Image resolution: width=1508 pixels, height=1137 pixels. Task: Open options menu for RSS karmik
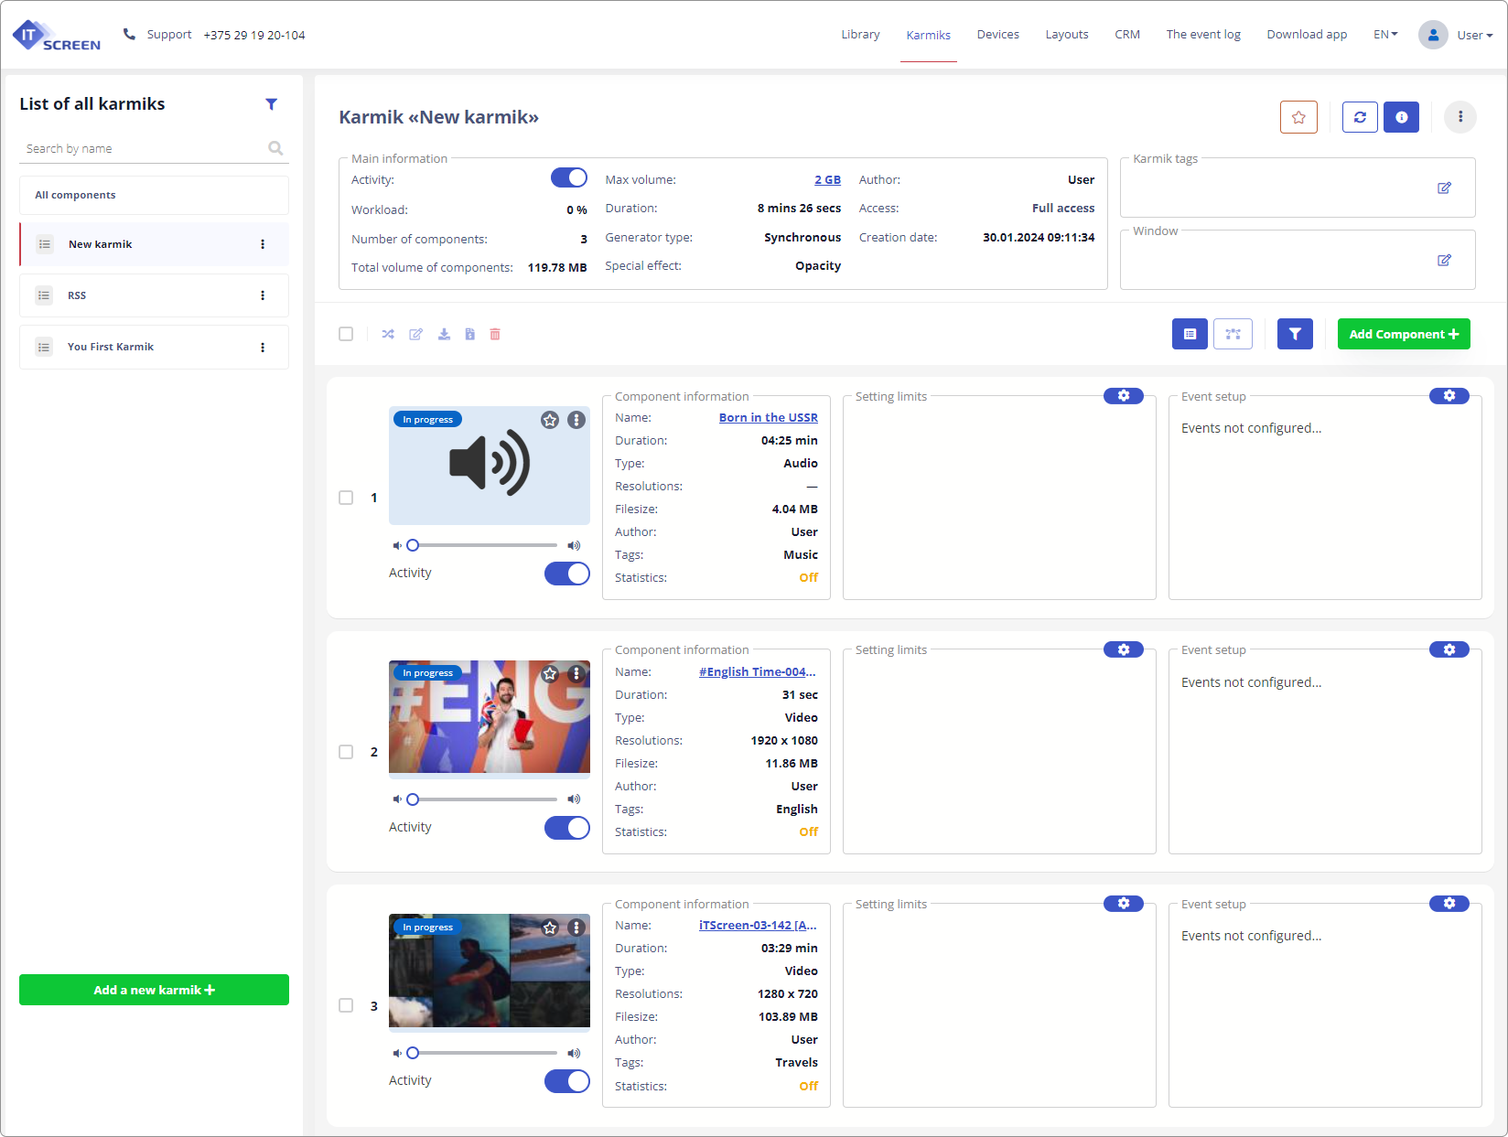[x=263, y=295]
